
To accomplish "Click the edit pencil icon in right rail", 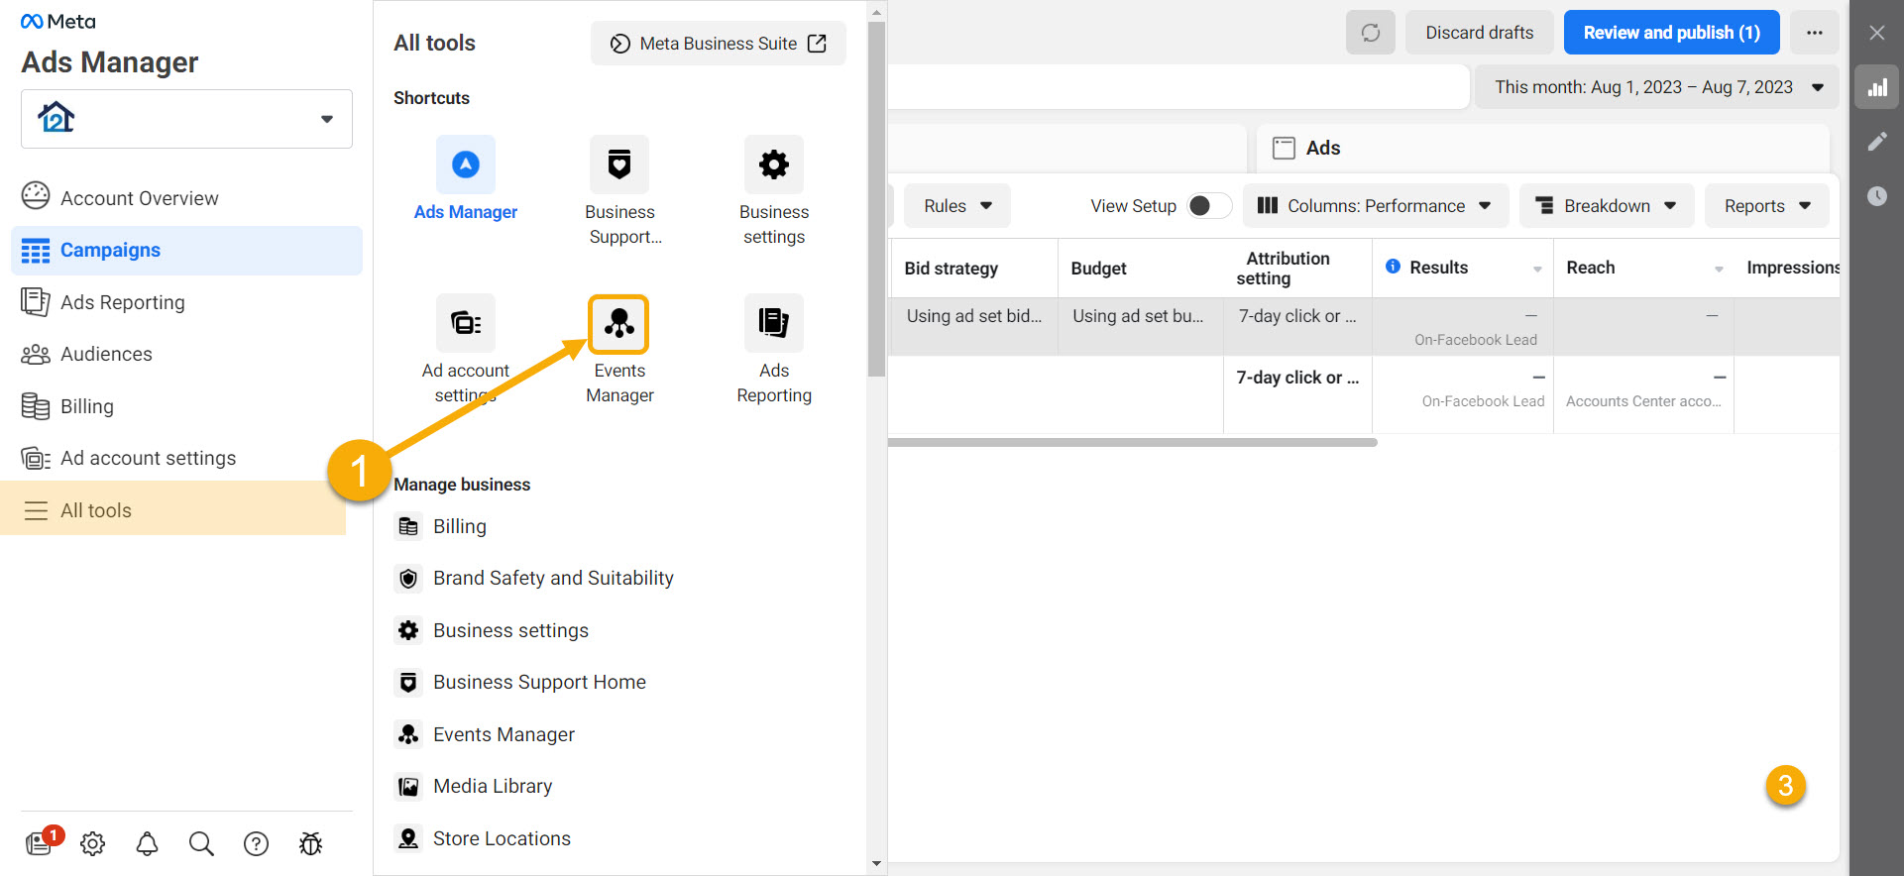I will click(x=1877, y=142).
